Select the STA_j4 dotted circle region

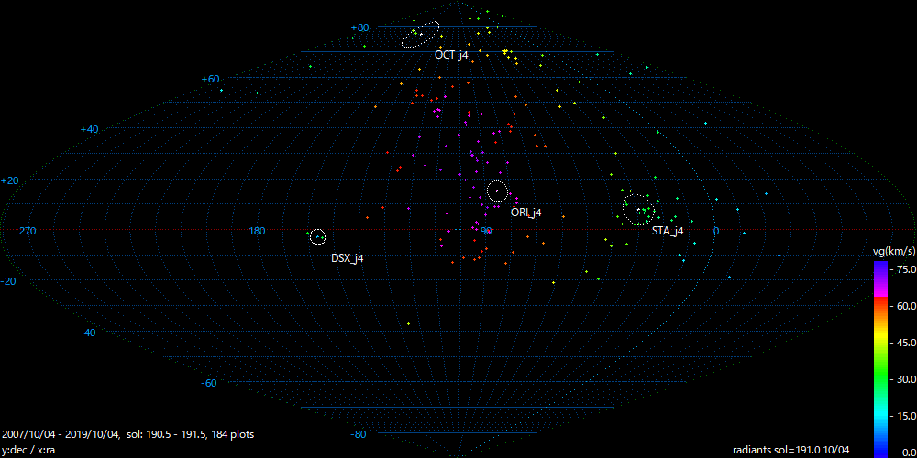click(638, 209)
